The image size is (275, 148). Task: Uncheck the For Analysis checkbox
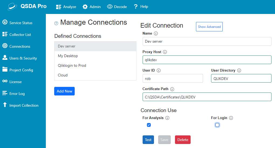tap(149, 125)
